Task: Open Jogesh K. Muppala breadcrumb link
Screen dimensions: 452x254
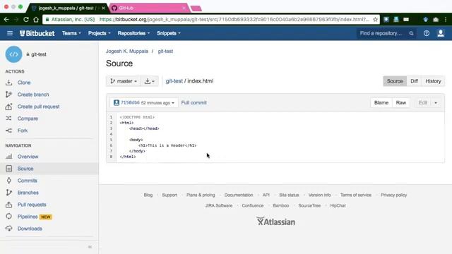Action: click(x=127, y=52)
